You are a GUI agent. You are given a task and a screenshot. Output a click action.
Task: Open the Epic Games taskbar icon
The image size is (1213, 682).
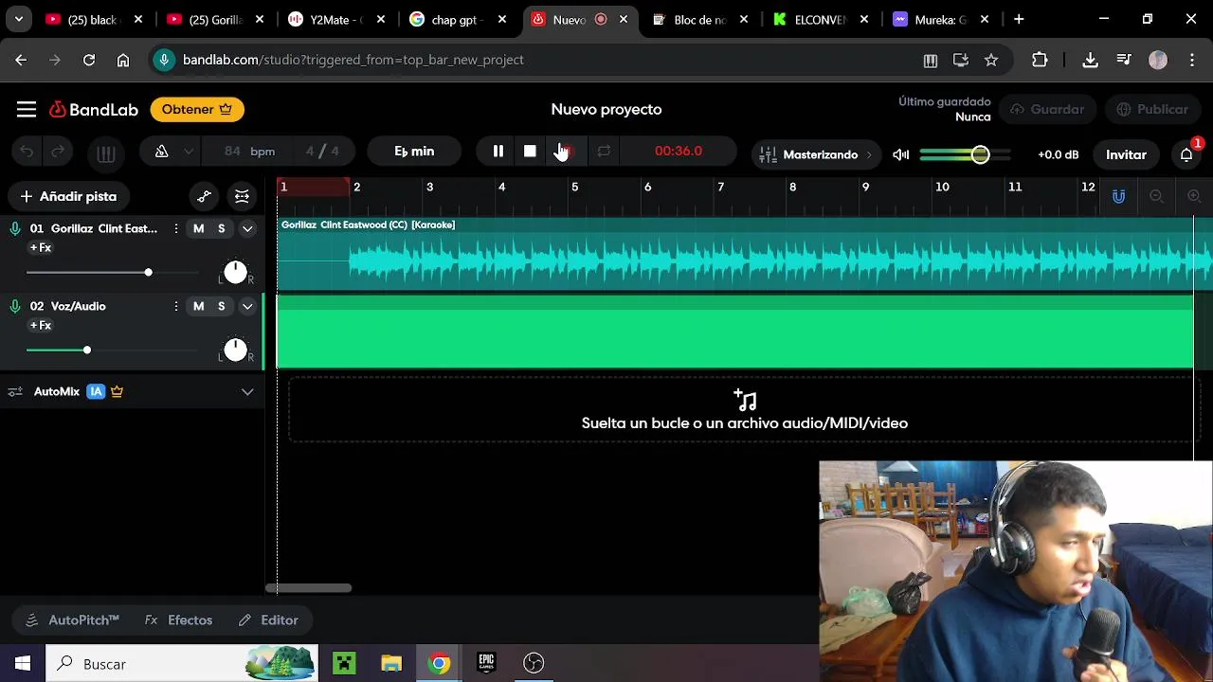[486, 664]
